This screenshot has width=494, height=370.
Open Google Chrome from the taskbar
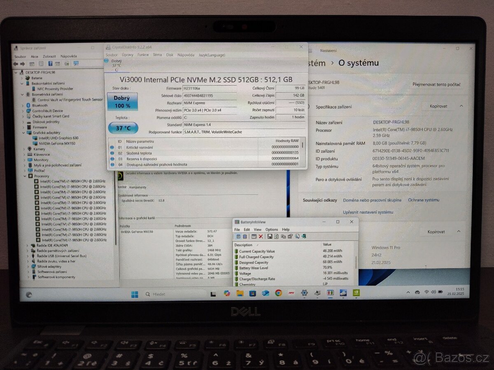point(278,293)
